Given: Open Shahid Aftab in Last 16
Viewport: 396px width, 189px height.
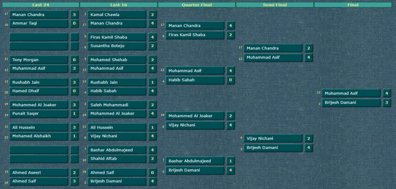Looking at the screenshot, I should point(117,159).
